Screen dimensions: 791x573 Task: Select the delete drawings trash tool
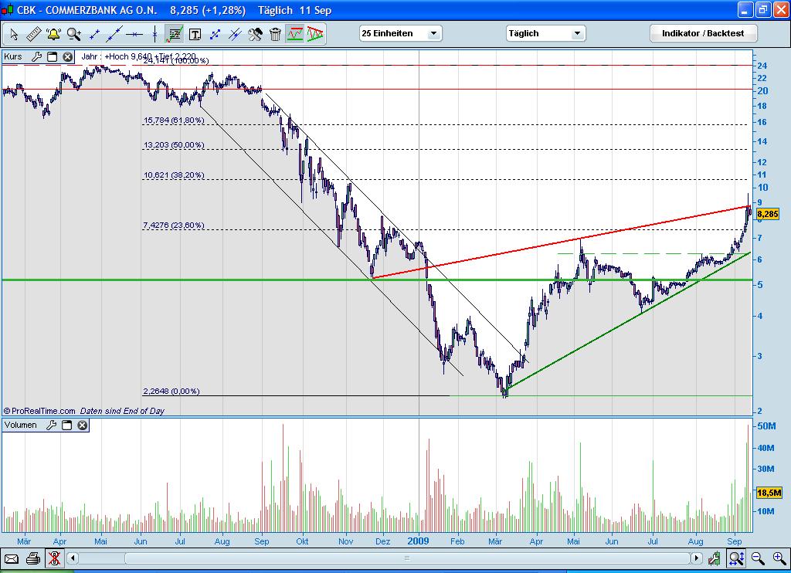pyautogui.click(x=275, y=34)
